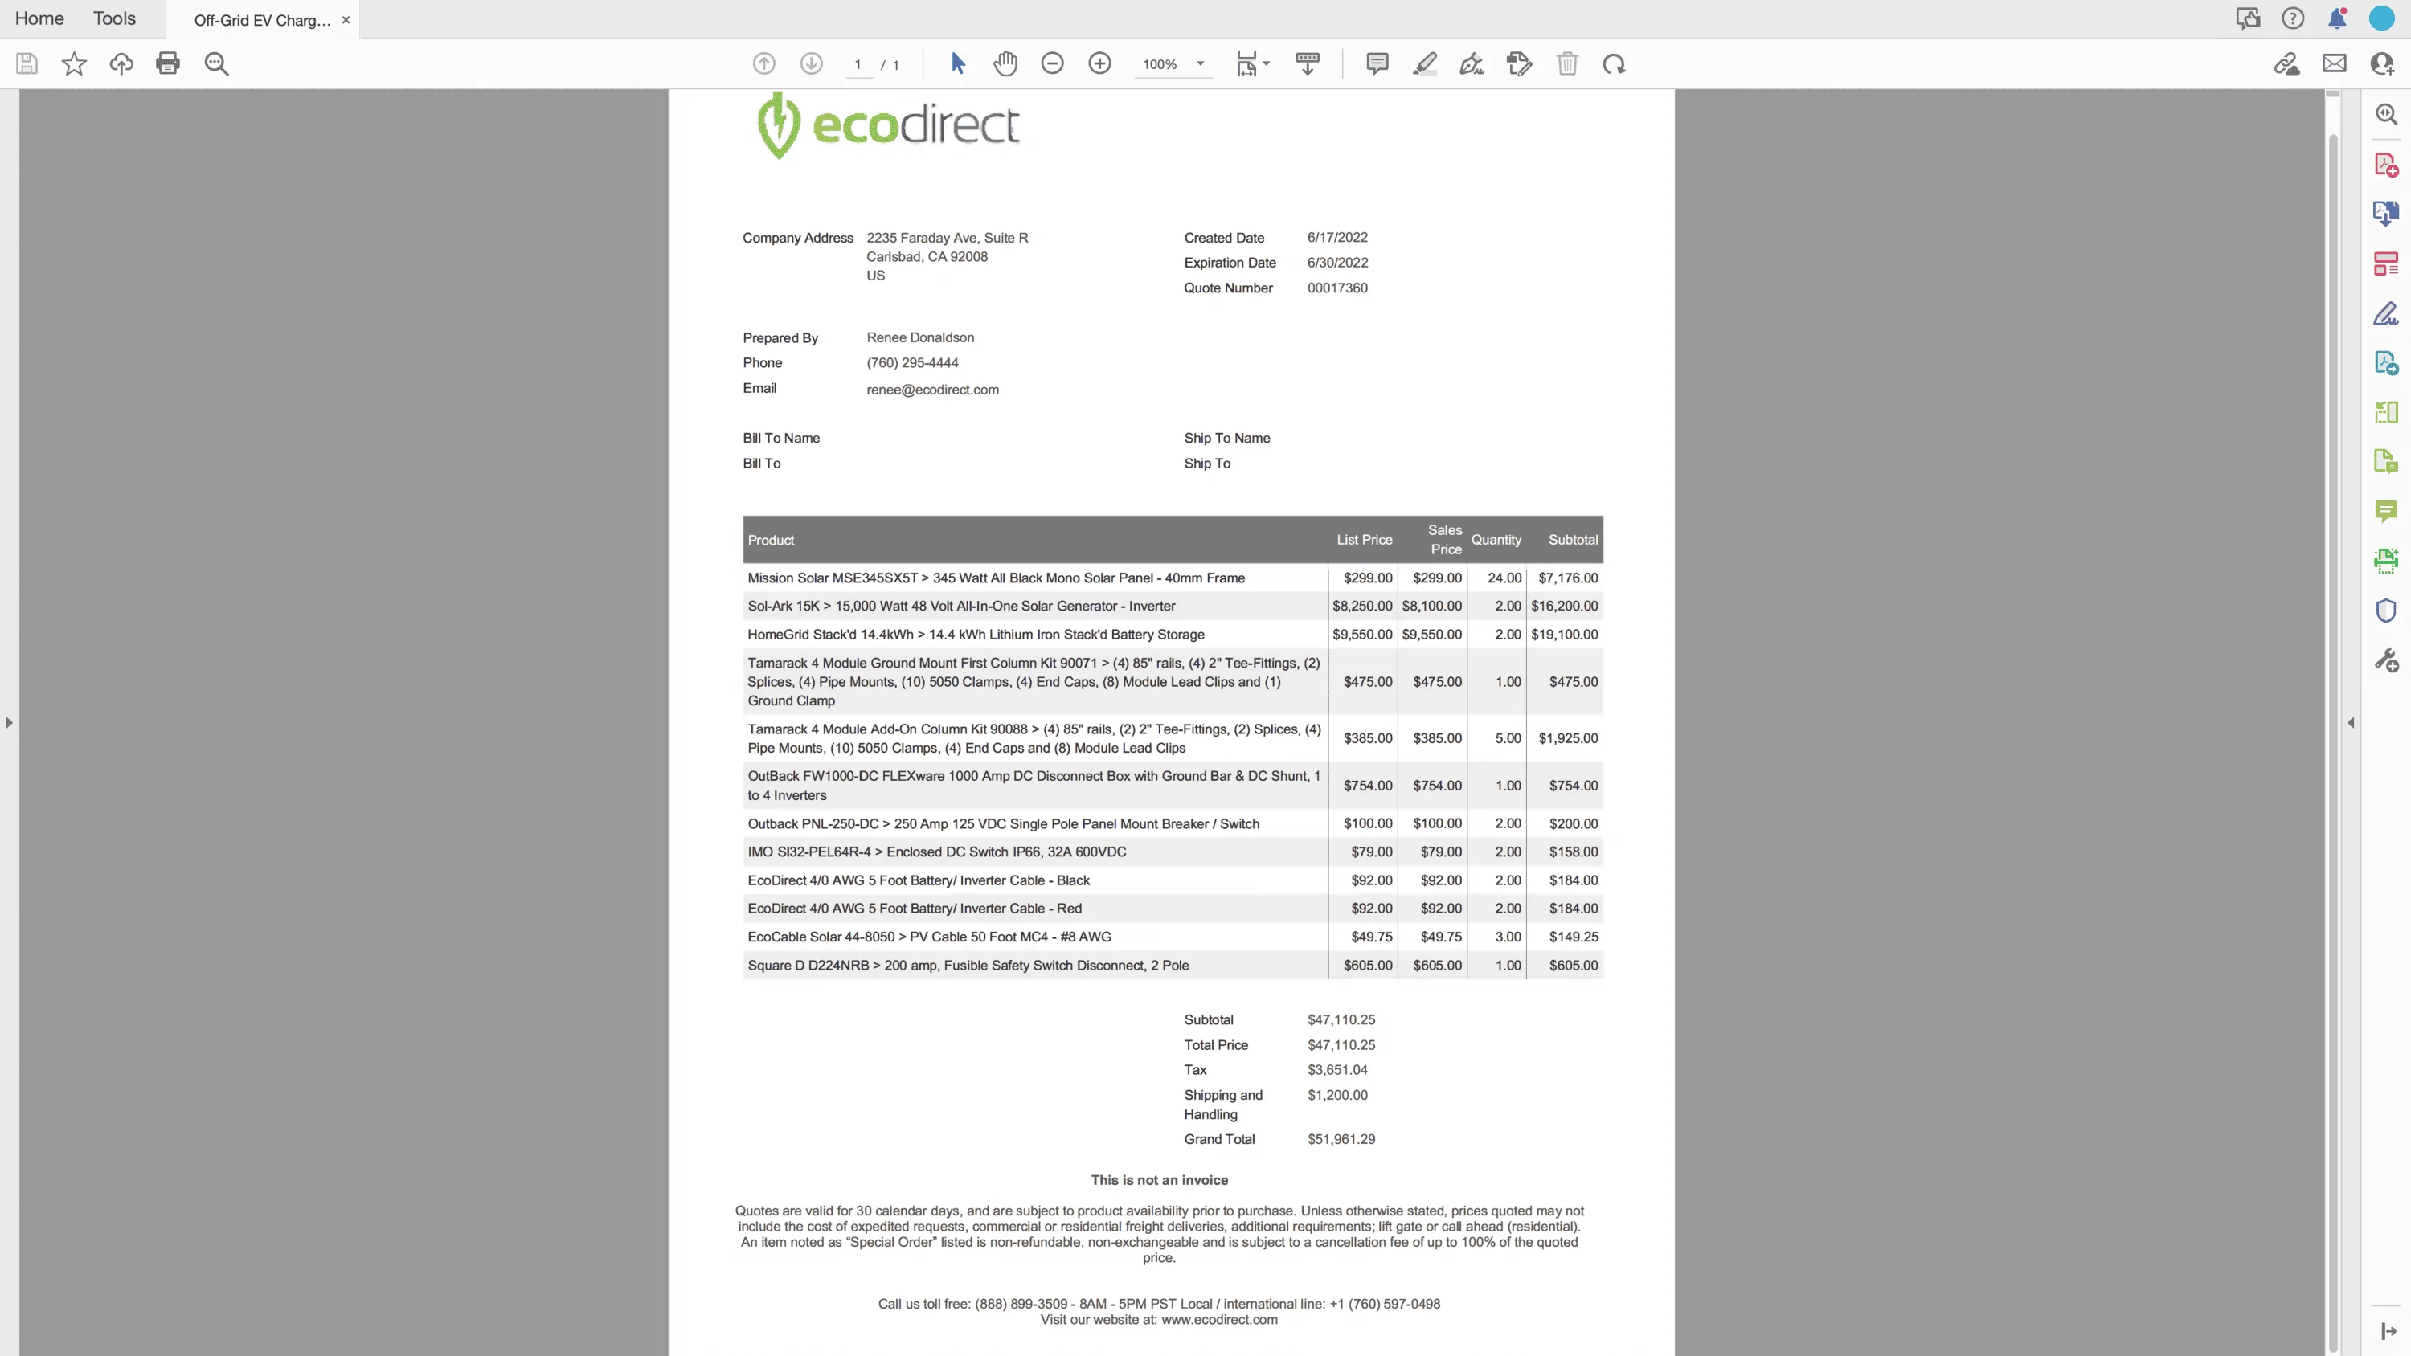This screenshot has height=1356, width=2411.
Task: Click the Delete trash icon
Action: coord(1567,63)
